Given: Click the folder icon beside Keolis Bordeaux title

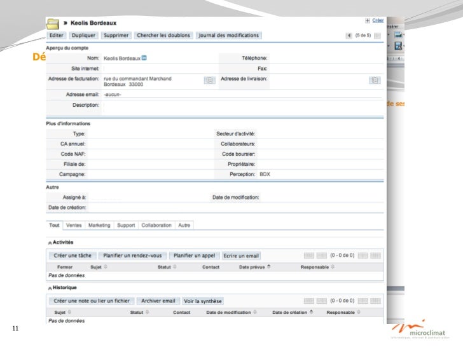Looking at the screenshot, I should tap(53, 24).
